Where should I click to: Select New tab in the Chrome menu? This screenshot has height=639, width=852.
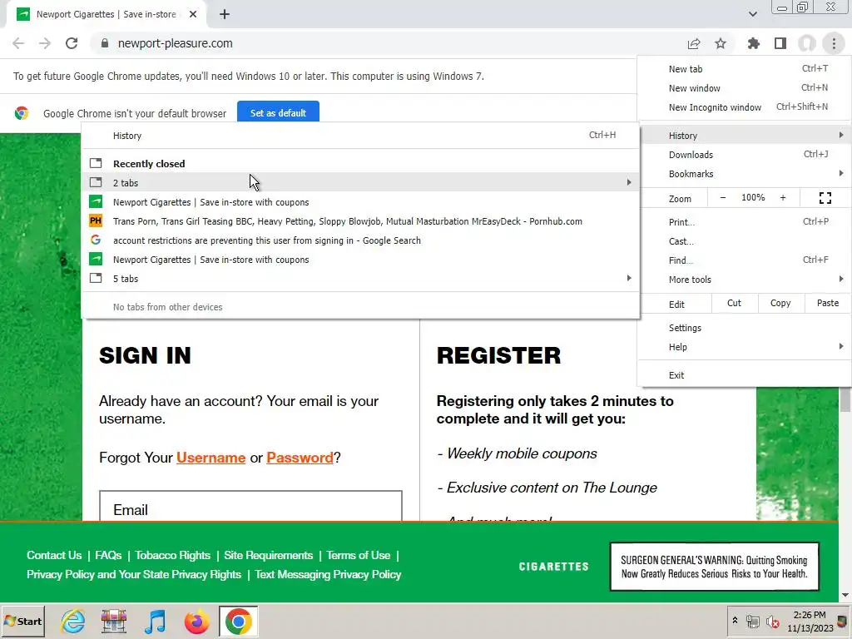[x=744, y=69]
